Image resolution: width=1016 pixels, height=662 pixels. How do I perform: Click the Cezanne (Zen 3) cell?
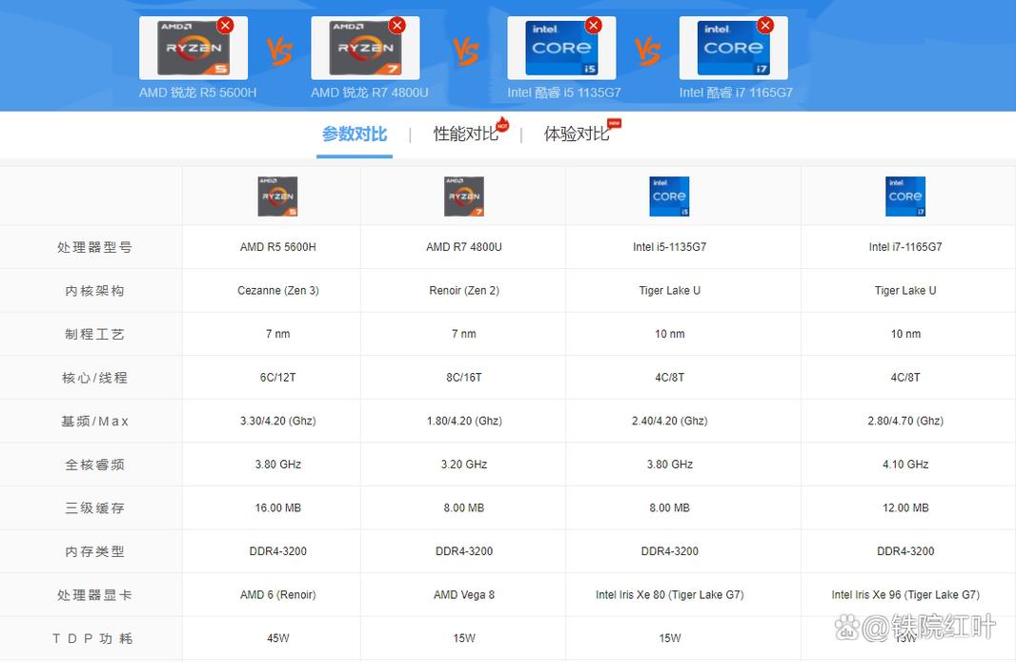tap(278, 291)
